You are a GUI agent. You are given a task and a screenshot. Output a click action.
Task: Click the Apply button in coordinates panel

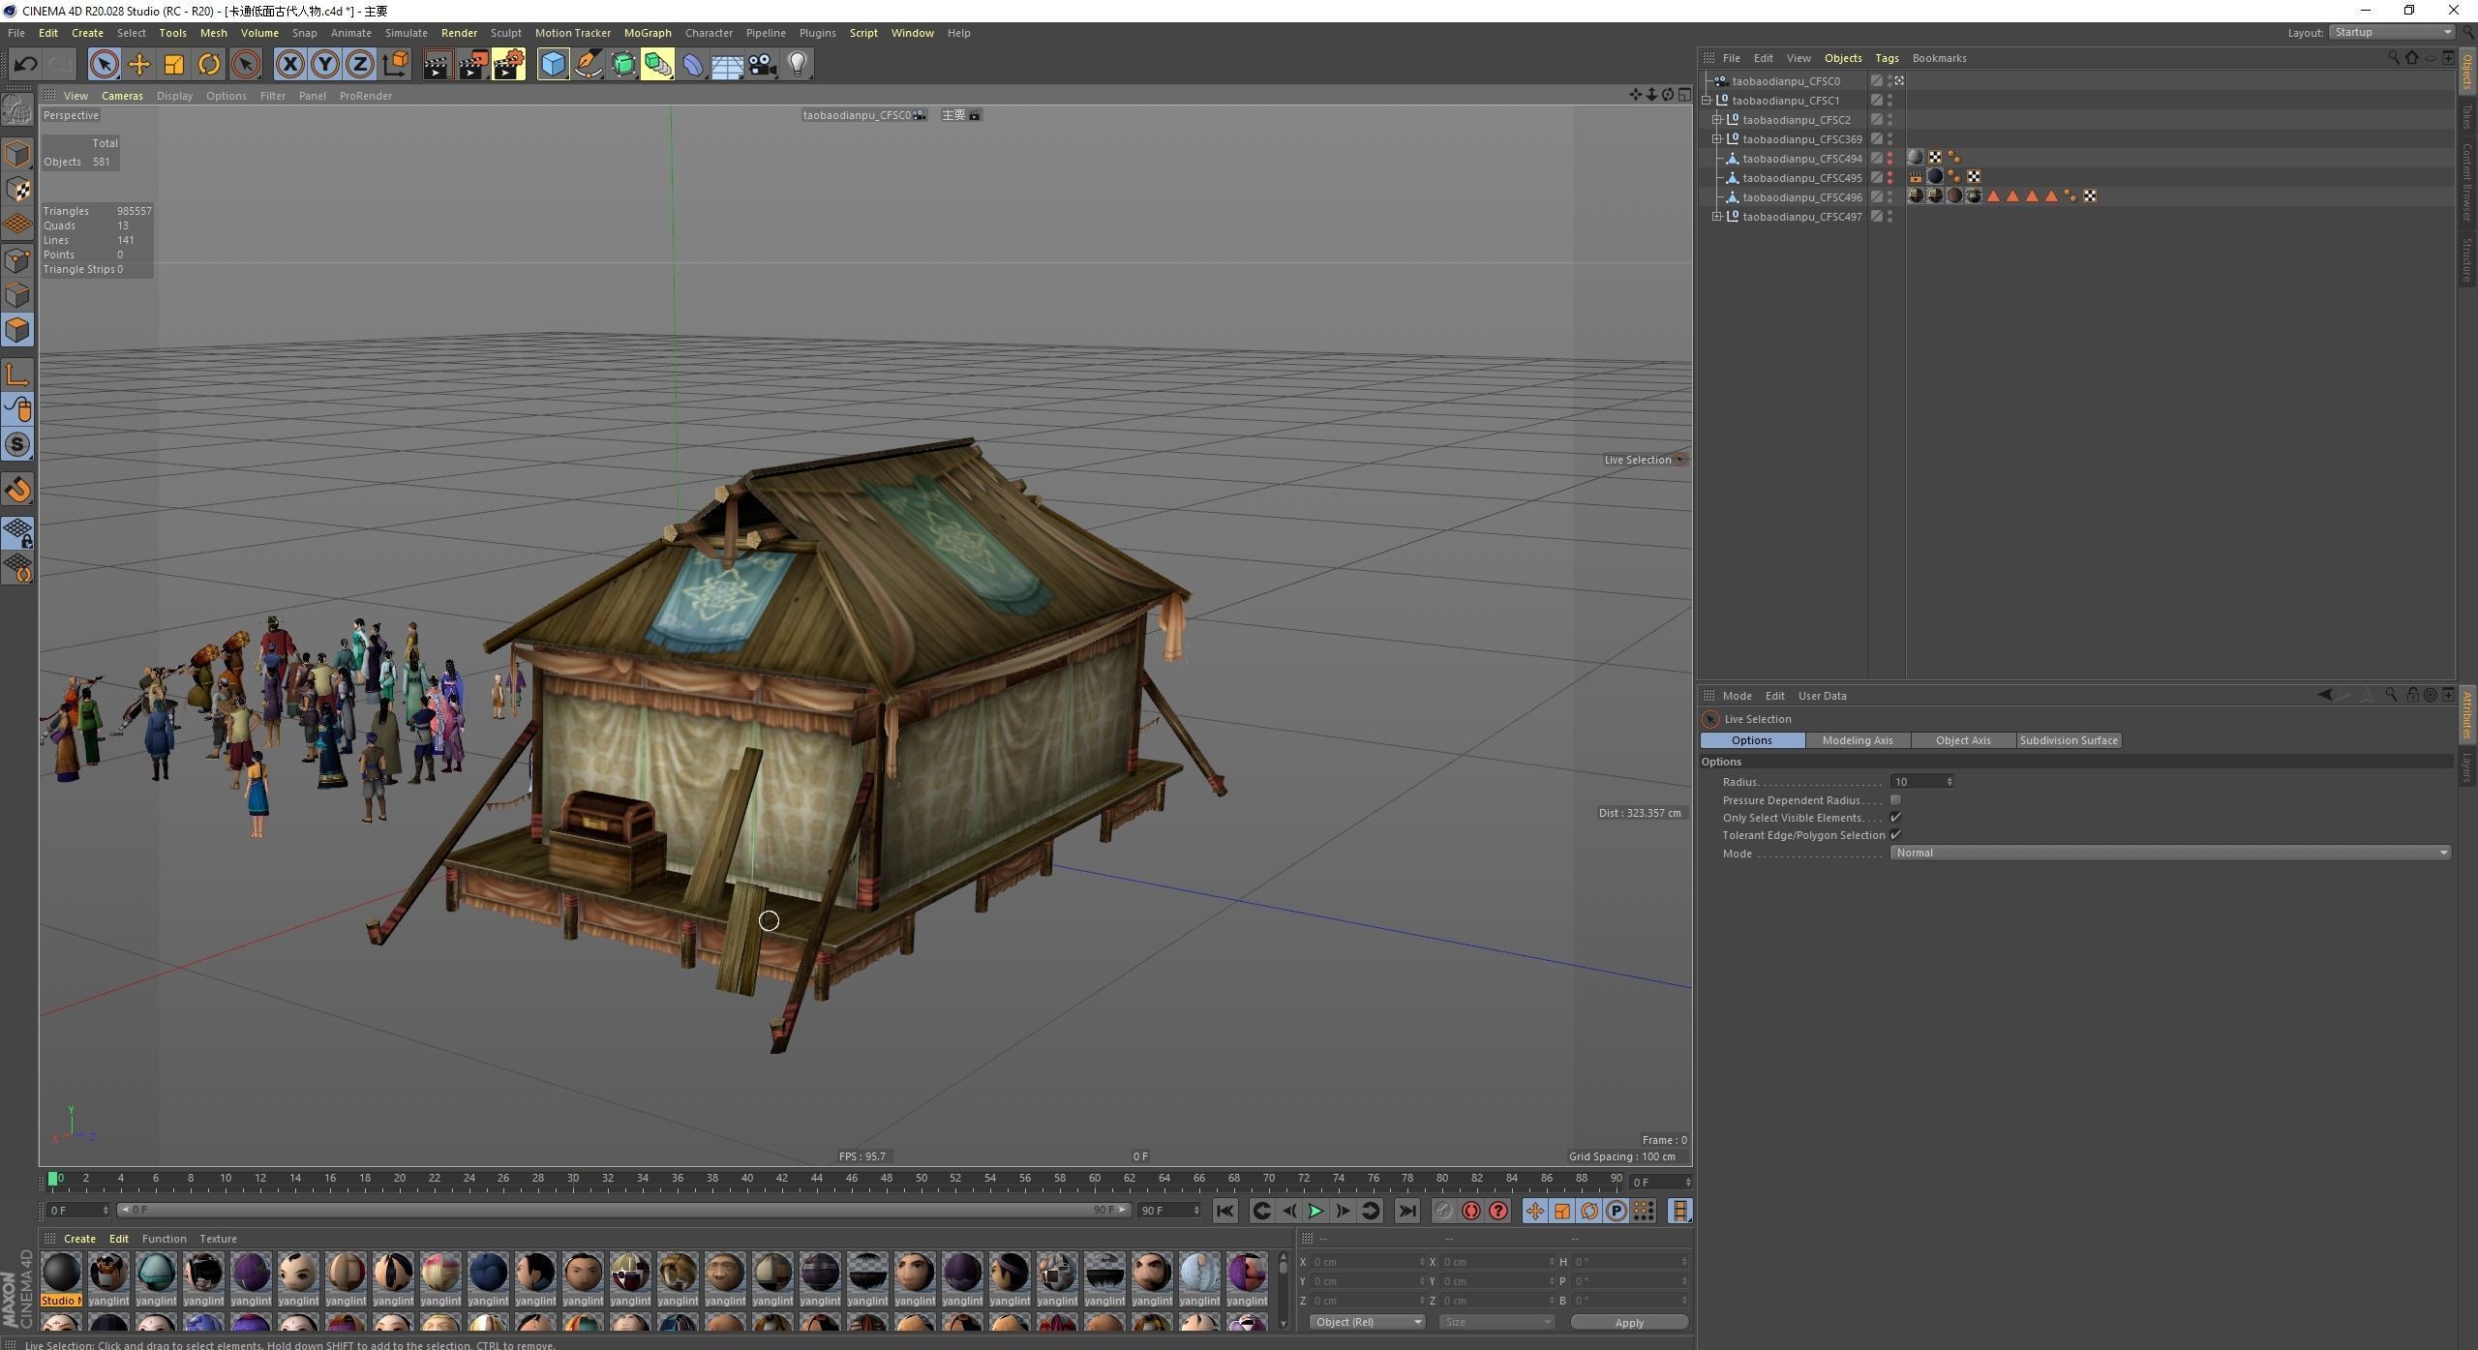[1628, 1322]
